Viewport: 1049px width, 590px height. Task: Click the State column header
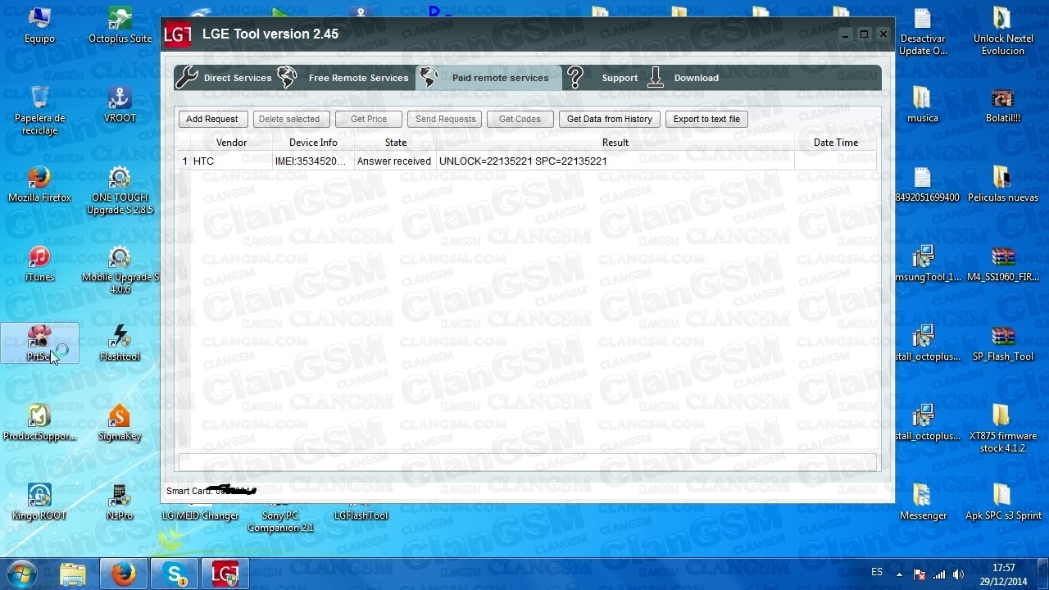click(x=395, y=143)
